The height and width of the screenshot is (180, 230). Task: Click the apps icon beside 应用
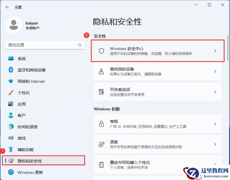[x=11, y=104]
